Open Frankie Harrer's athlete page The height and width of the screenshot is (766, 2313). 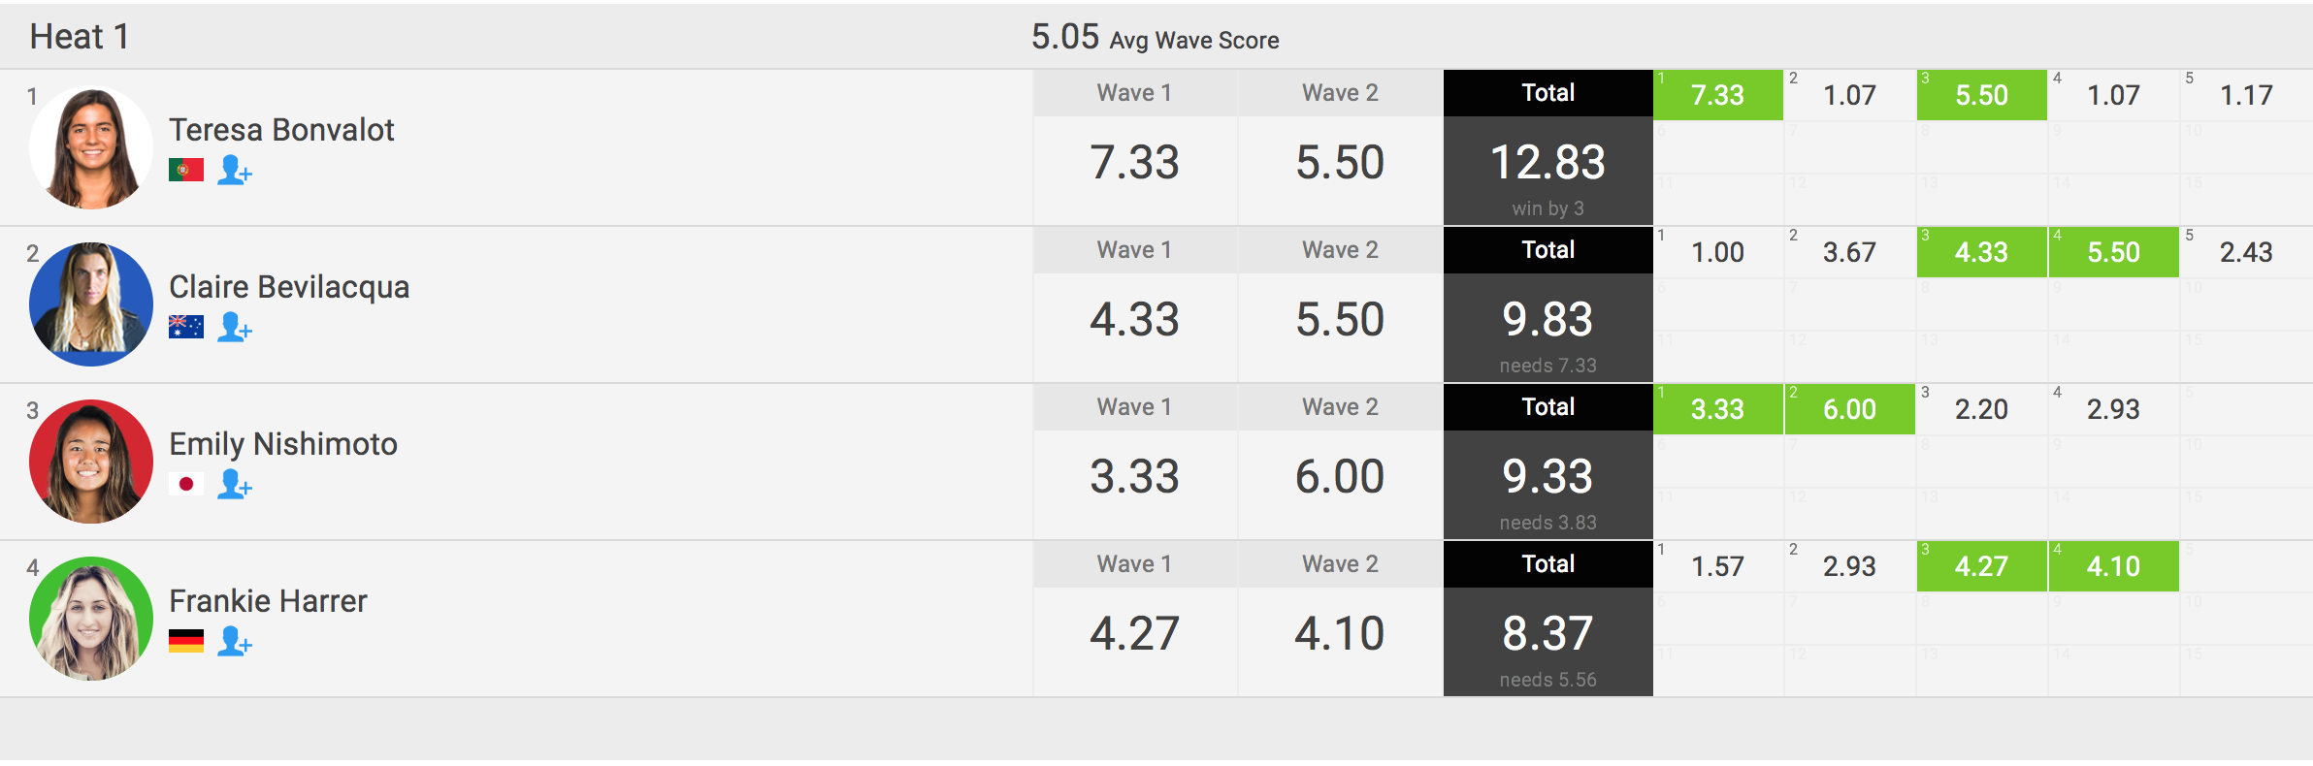(268, 601)
